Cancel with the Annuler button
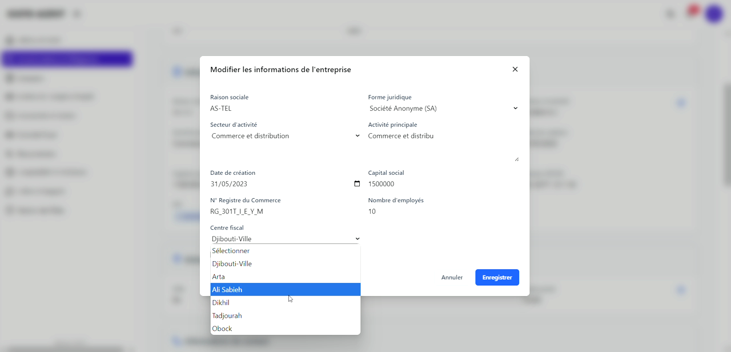The height and width of the screenshot is (352, 731). [x=452, y=277]
